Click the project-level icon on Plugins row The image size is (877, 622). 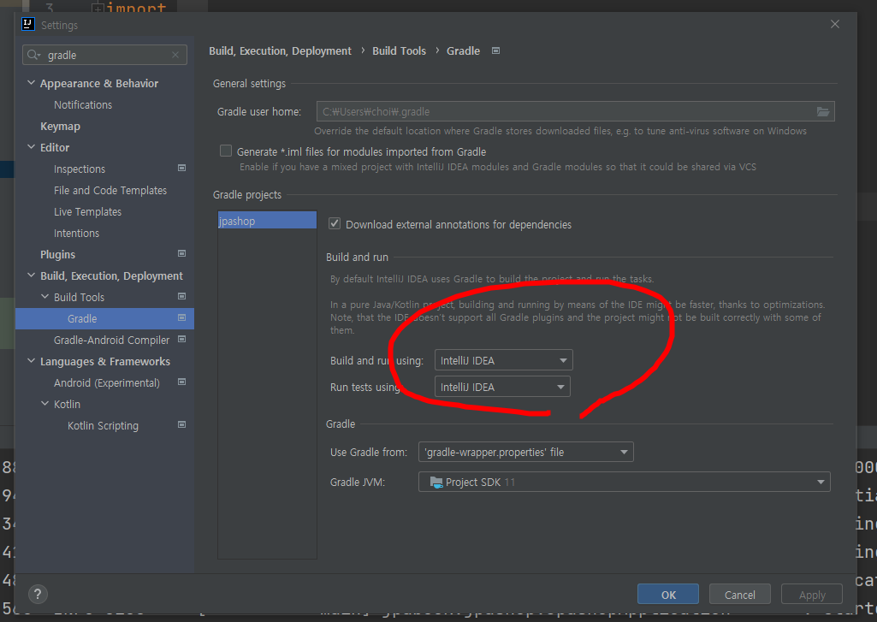181,253
